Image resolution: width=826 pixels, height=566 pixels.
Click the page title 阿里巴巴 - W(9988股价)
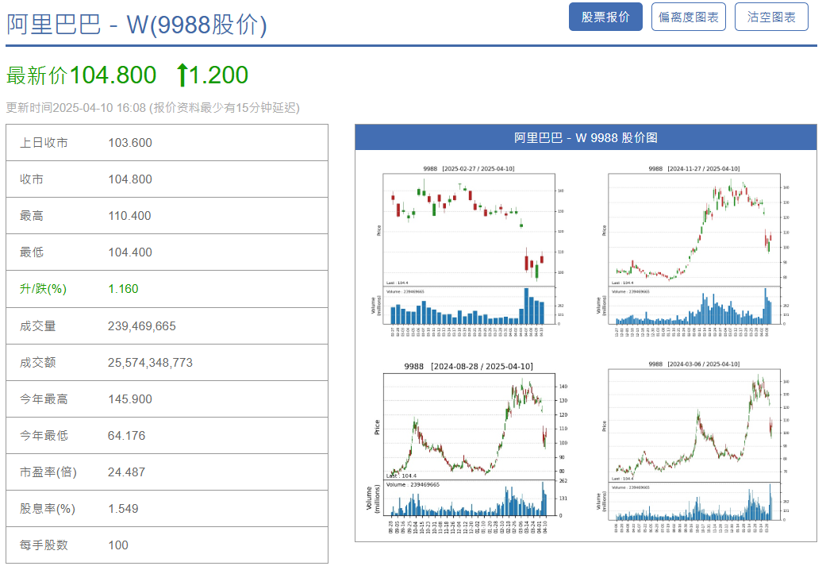tap(137, 25)
